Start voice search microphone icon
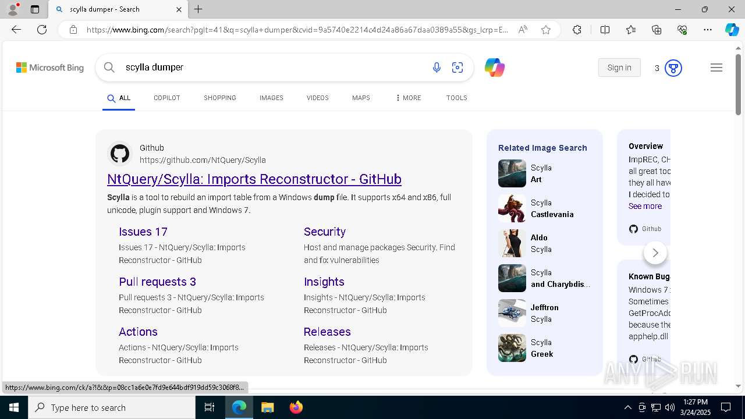 437,68
